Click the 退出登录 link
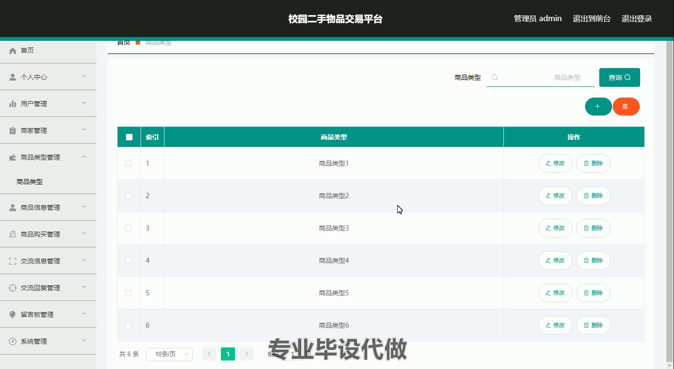The width and height of the screenshot is (674, 369). (x=637, y=19)
